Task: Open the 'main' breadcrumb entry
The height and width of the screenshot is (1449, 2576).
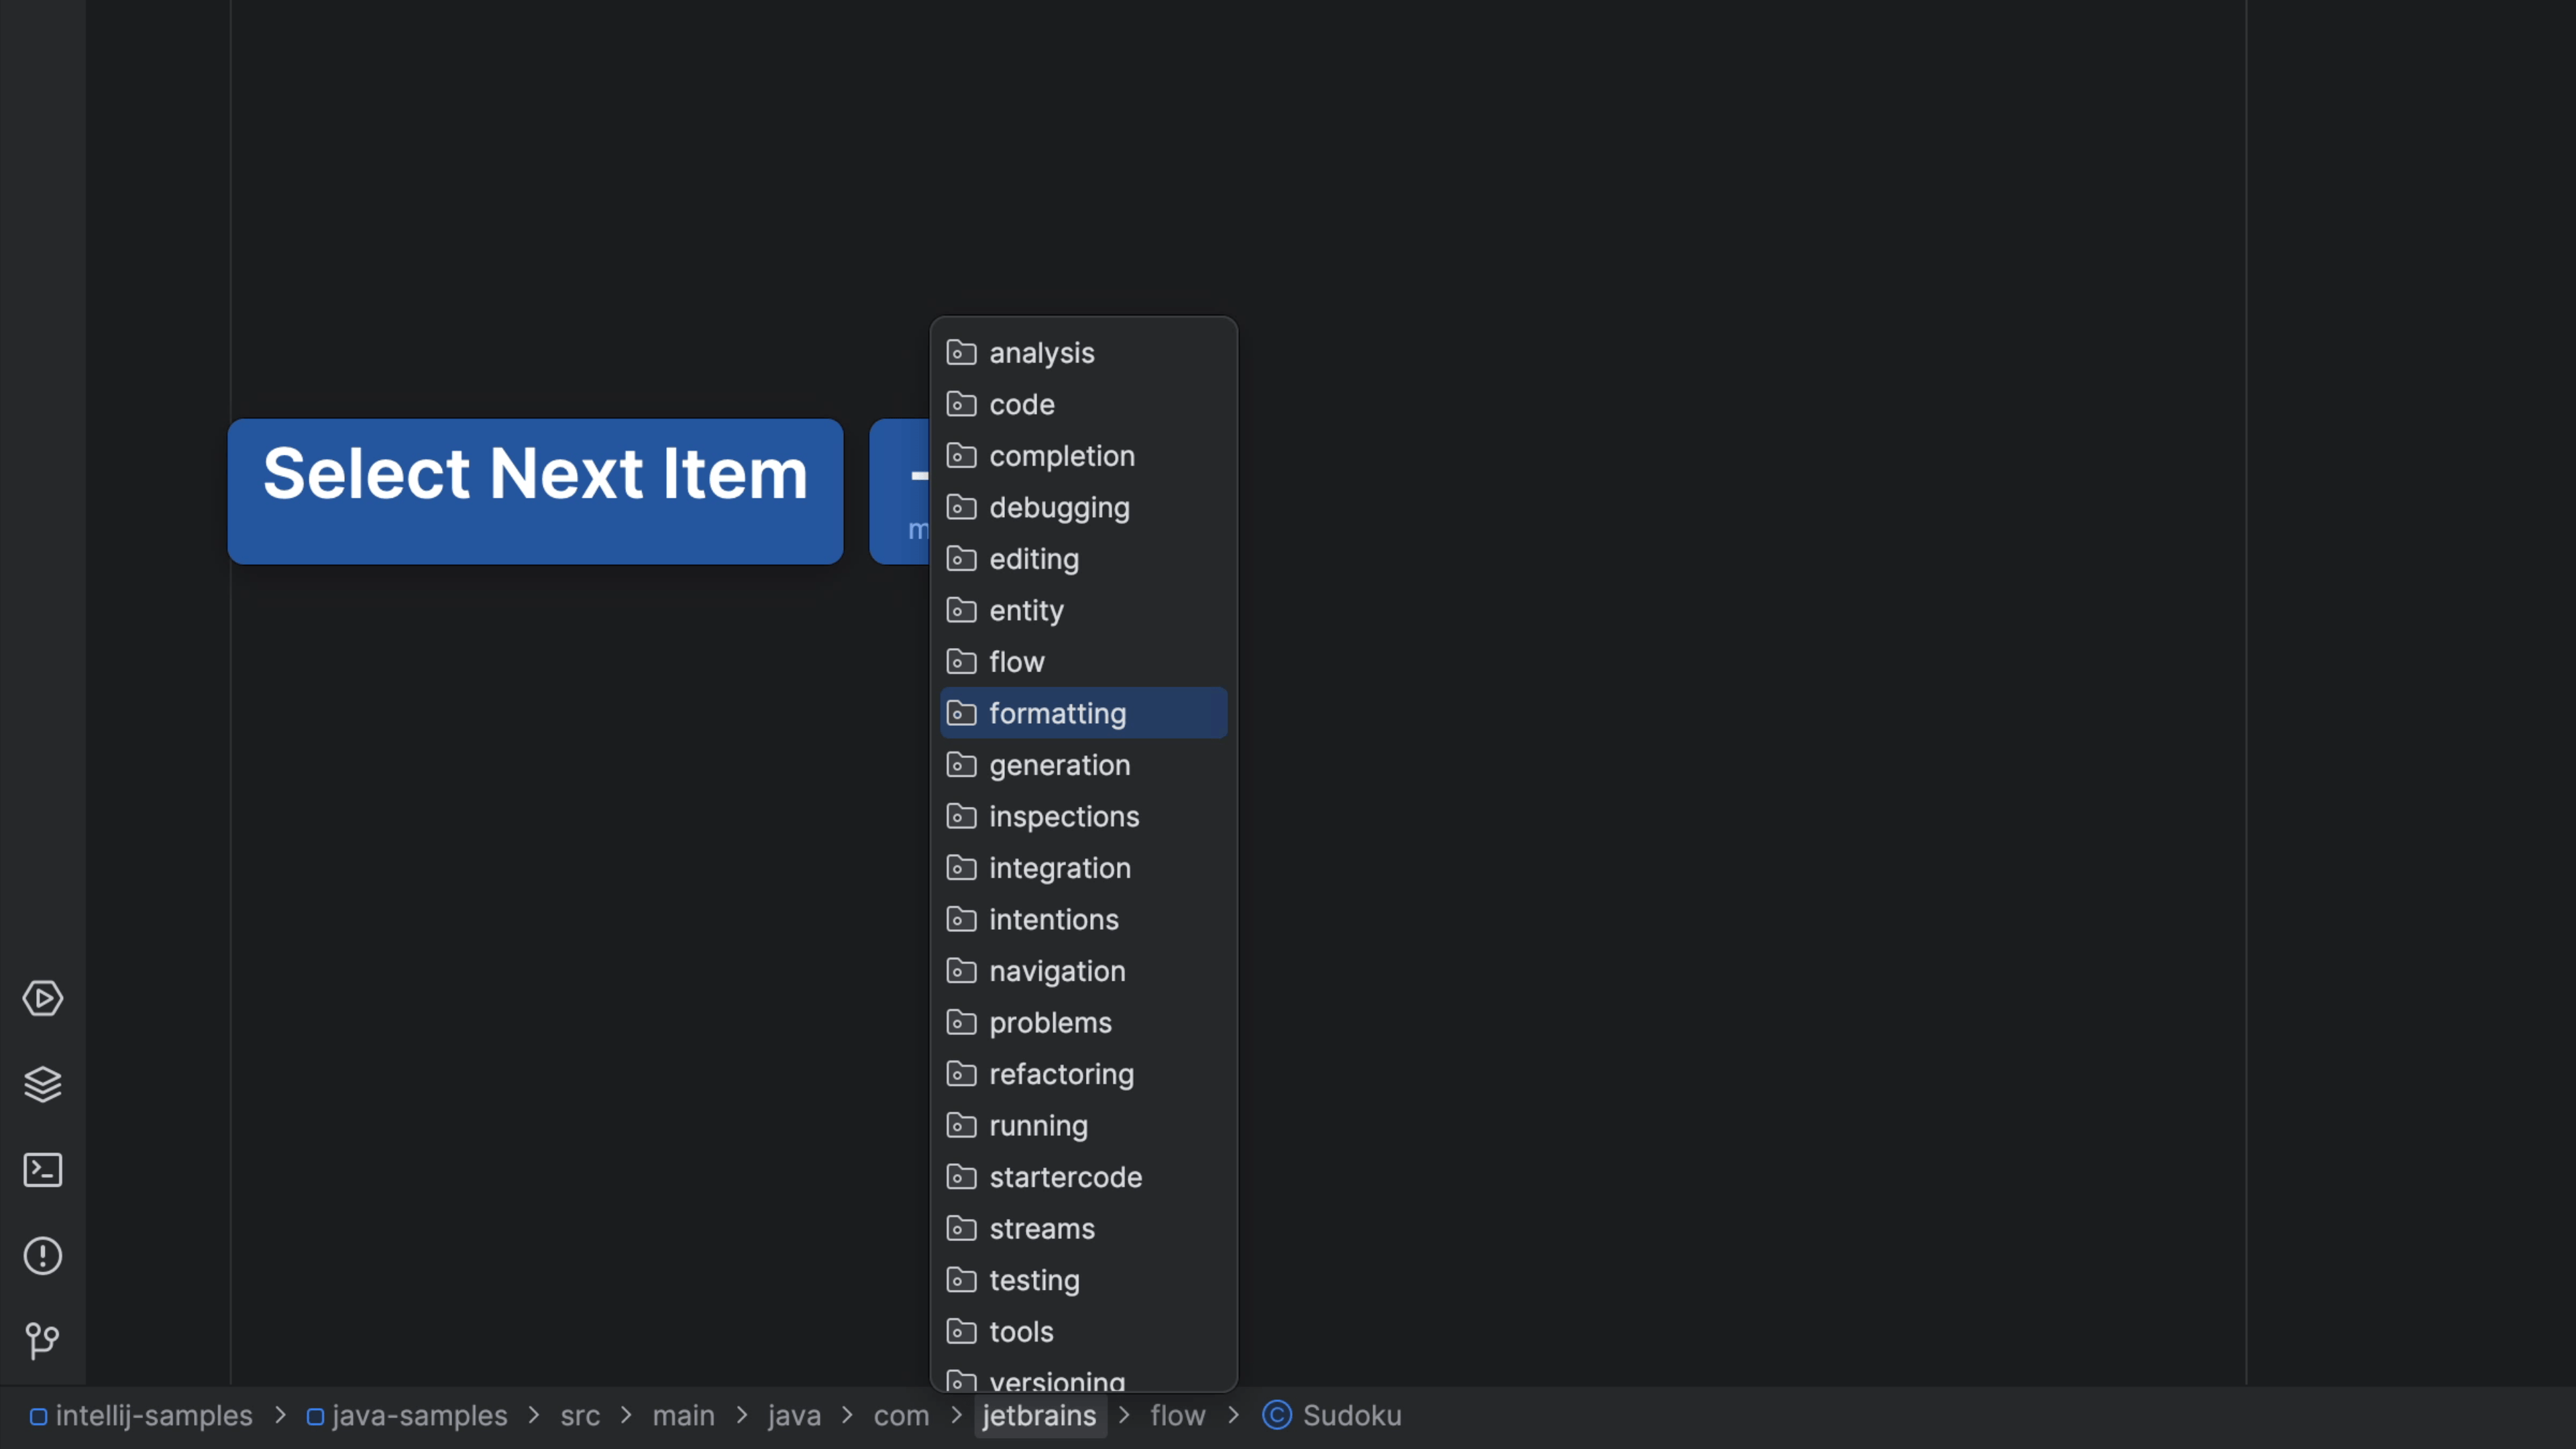Action: point(683,1415)
